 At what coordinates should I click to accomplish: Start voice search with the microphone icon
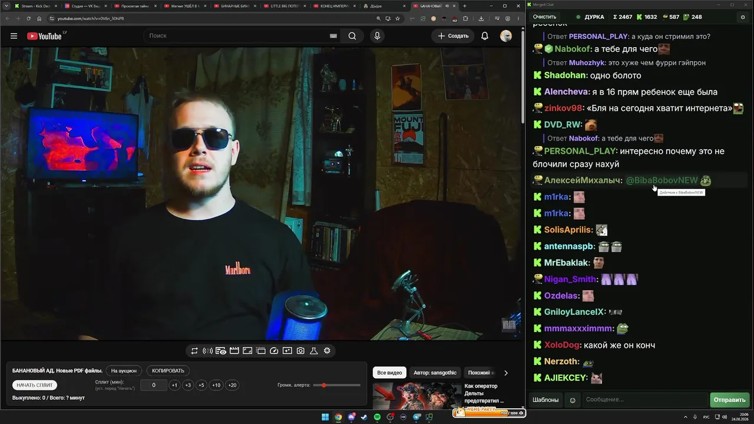click(378, 36)
